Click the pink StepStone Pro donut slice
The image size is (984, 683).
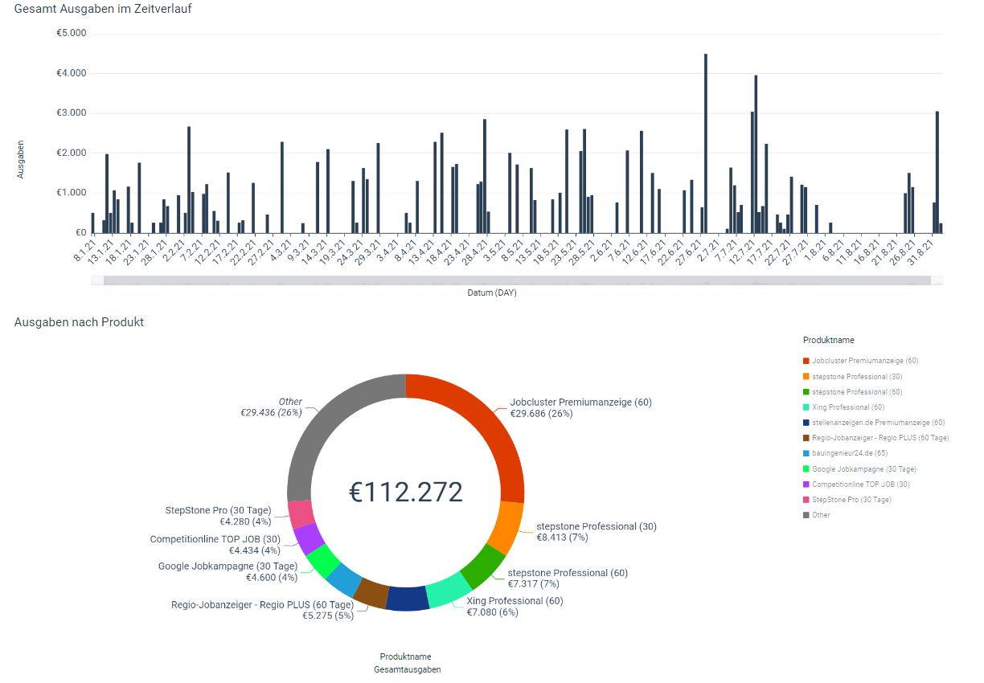[301, 514]
